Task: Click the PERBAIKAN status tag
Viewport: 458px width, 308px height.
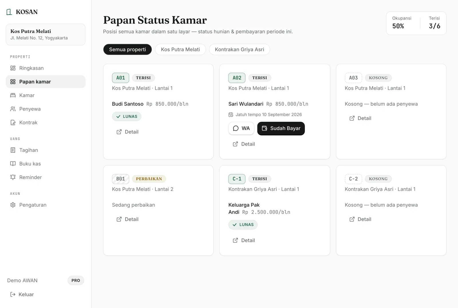Action: click(x=149, y=179)
